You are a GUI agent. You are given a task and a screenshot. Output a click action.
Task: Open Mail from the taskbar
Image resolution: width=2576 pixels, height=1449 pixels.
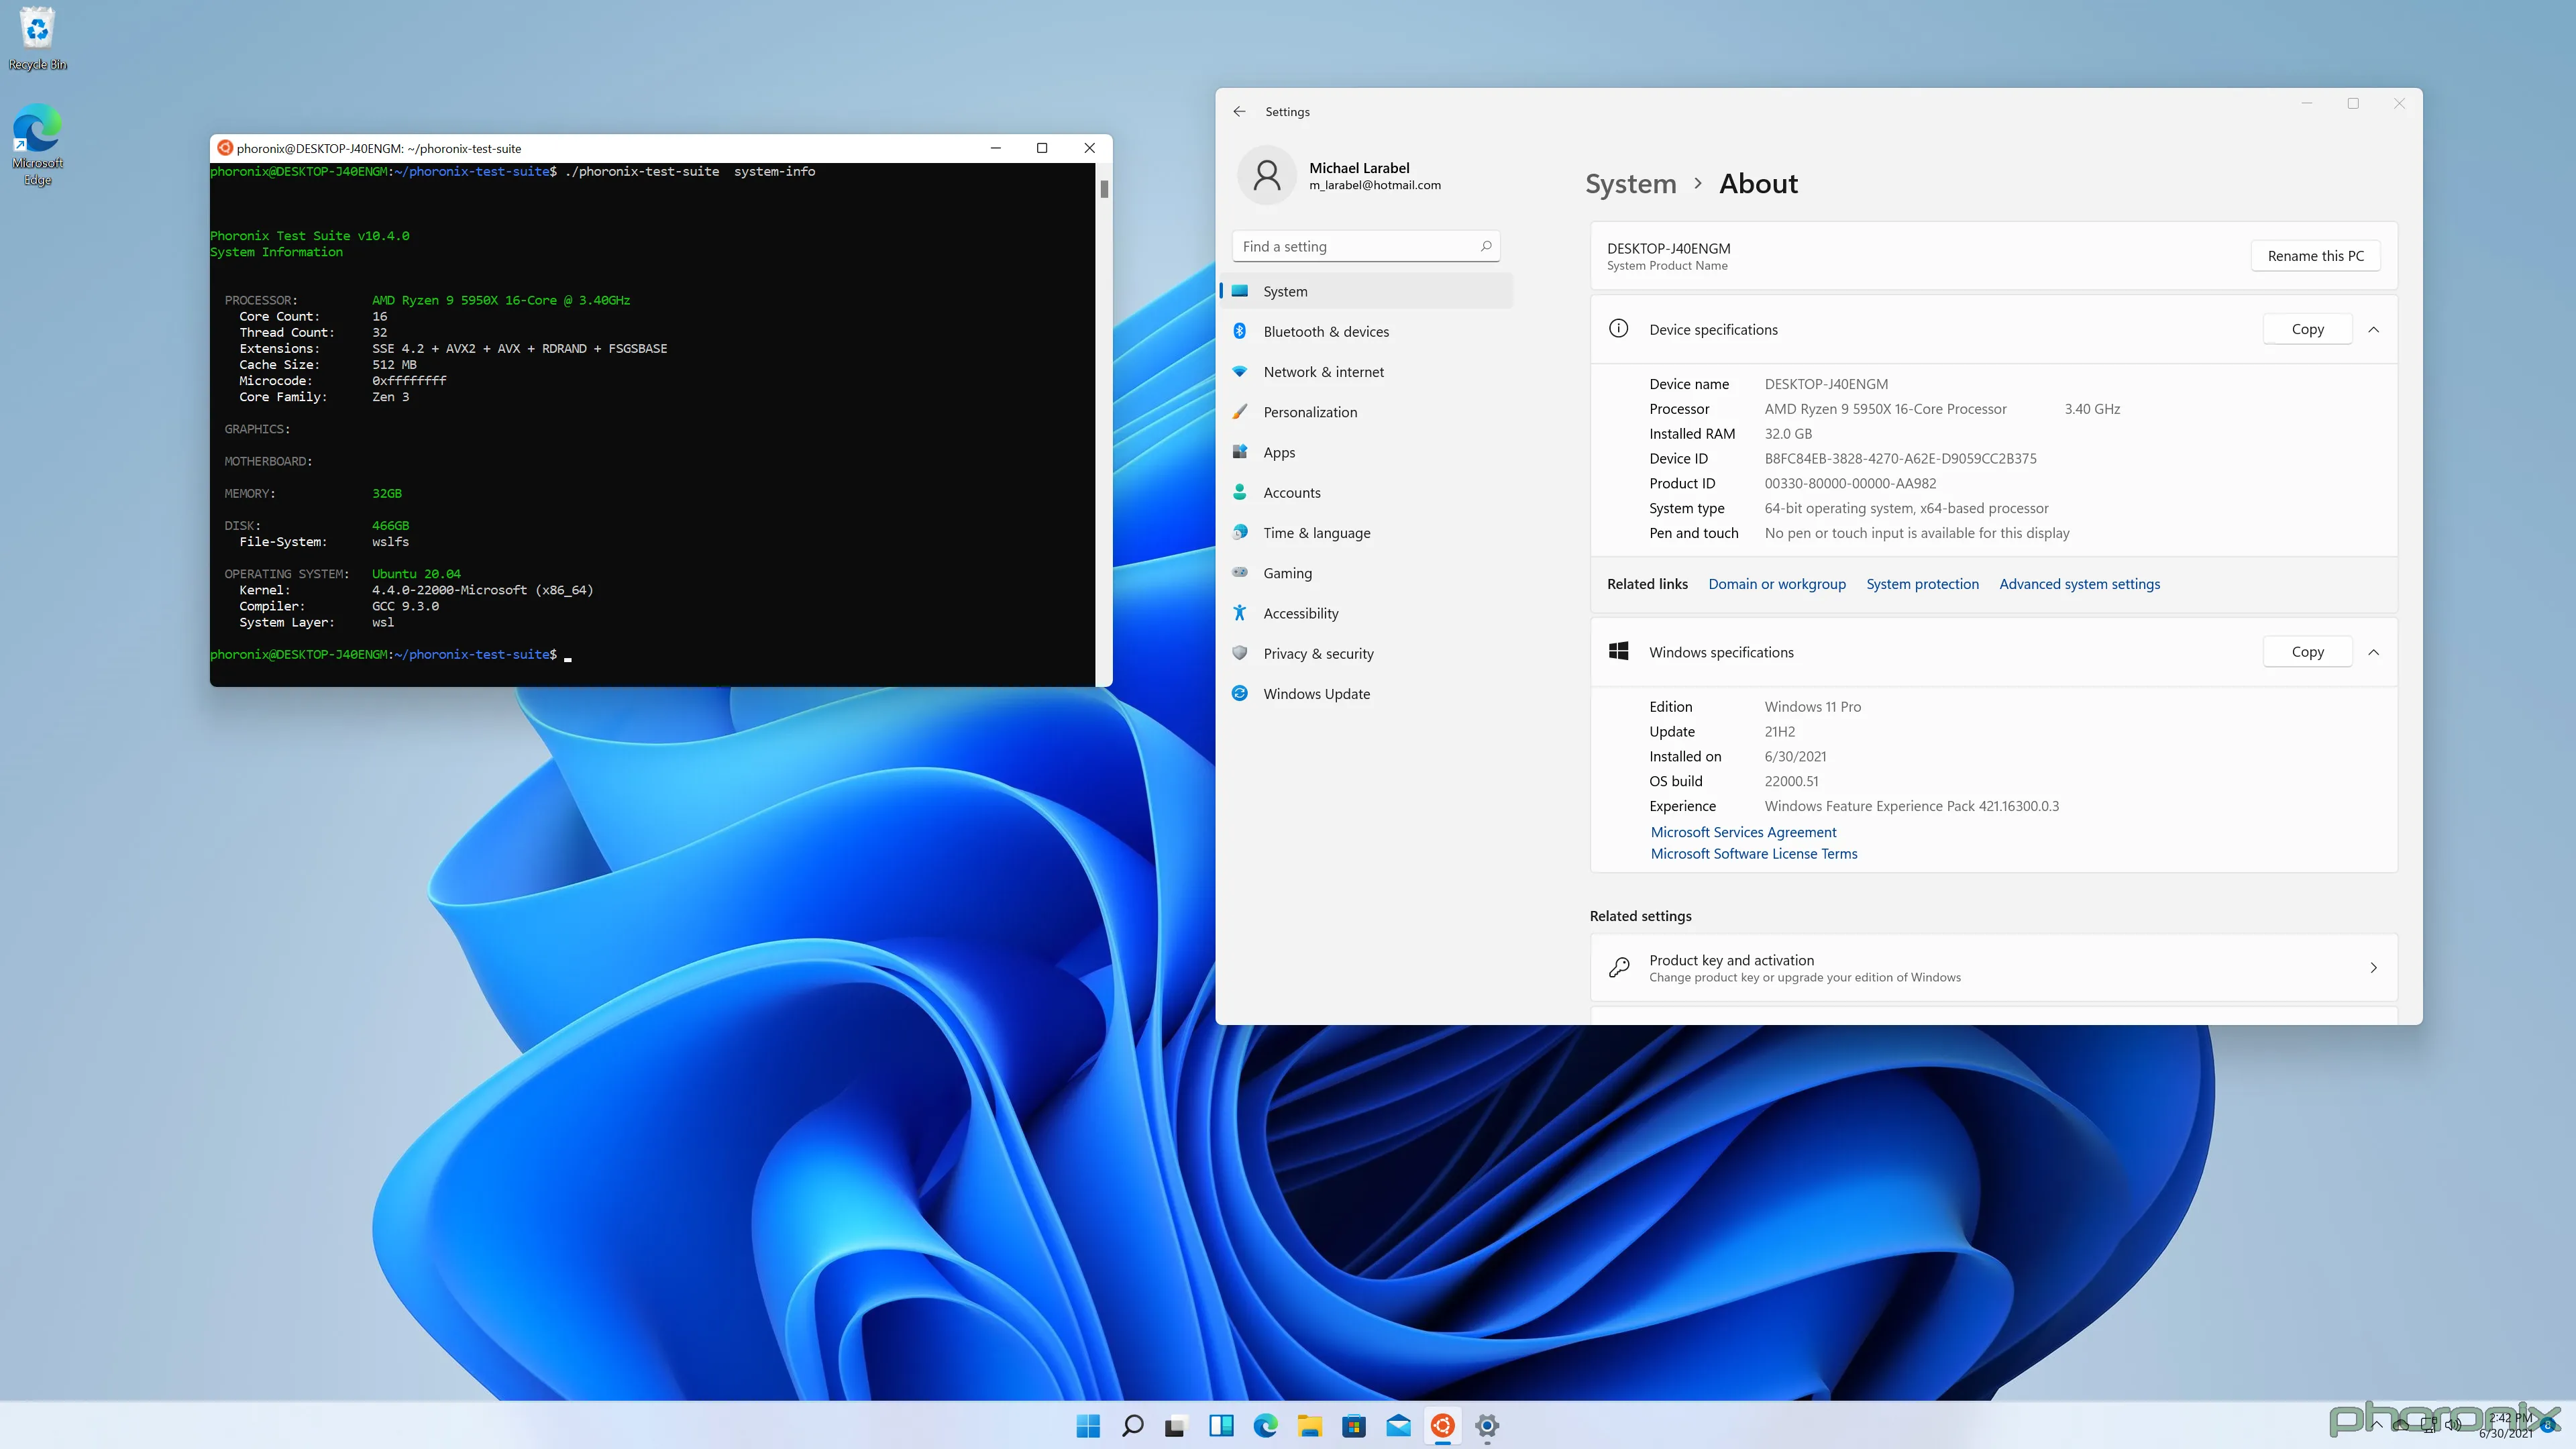[1399, 1426]
